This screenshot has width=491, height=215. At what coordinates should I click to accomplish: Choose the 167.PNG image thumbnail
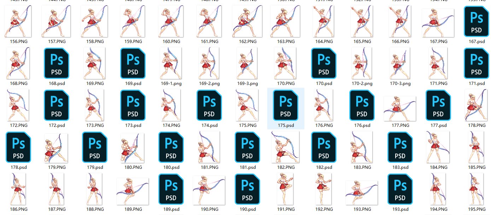point(438,23)
